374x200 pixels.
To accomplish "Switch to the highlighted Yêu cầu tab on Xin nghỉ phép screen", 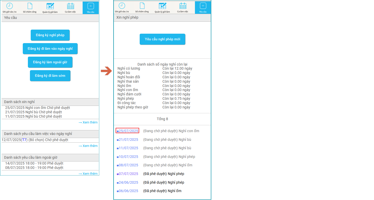I will click(x=203, y=7).
